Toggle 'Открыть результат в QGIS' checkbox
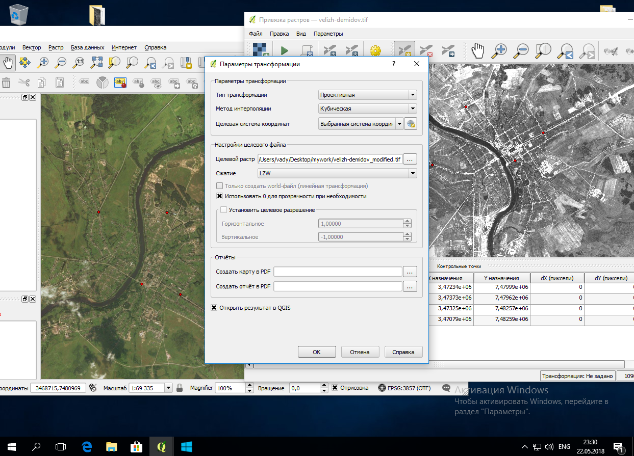Image resolution: width=634 pixels, height=456 pixels. tap(214, 308)
